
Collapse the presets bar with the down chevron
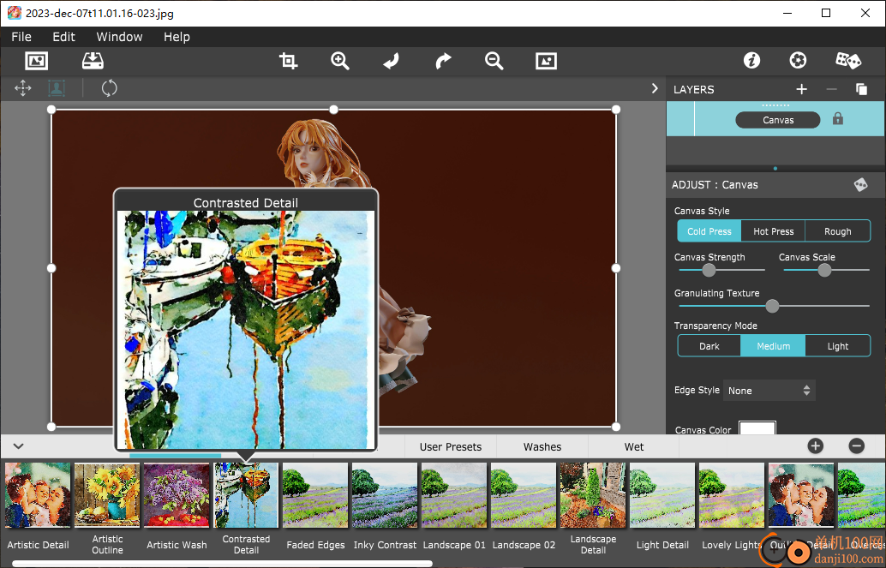19,446
